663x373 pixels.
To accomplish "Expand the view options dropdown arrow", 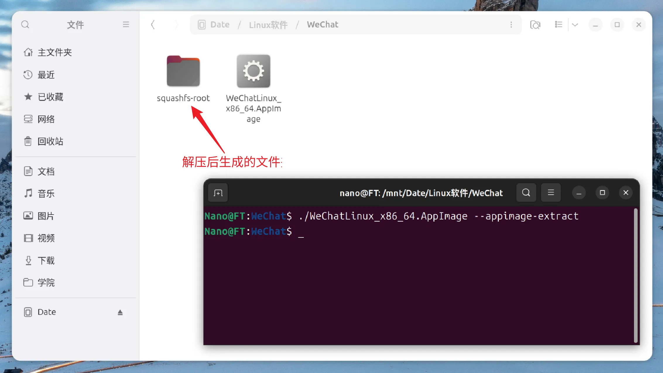I will 575,25.
